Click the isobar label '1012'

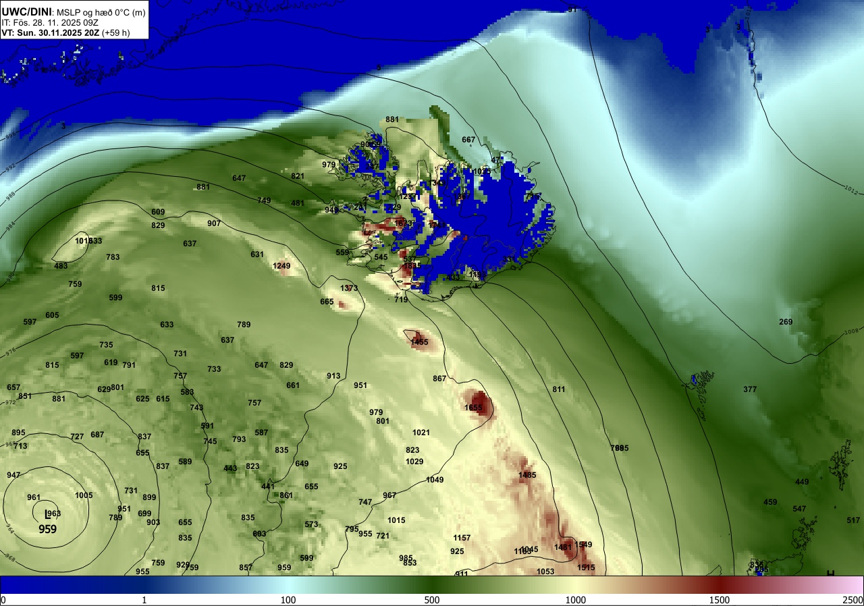click(x=852, y=190)
